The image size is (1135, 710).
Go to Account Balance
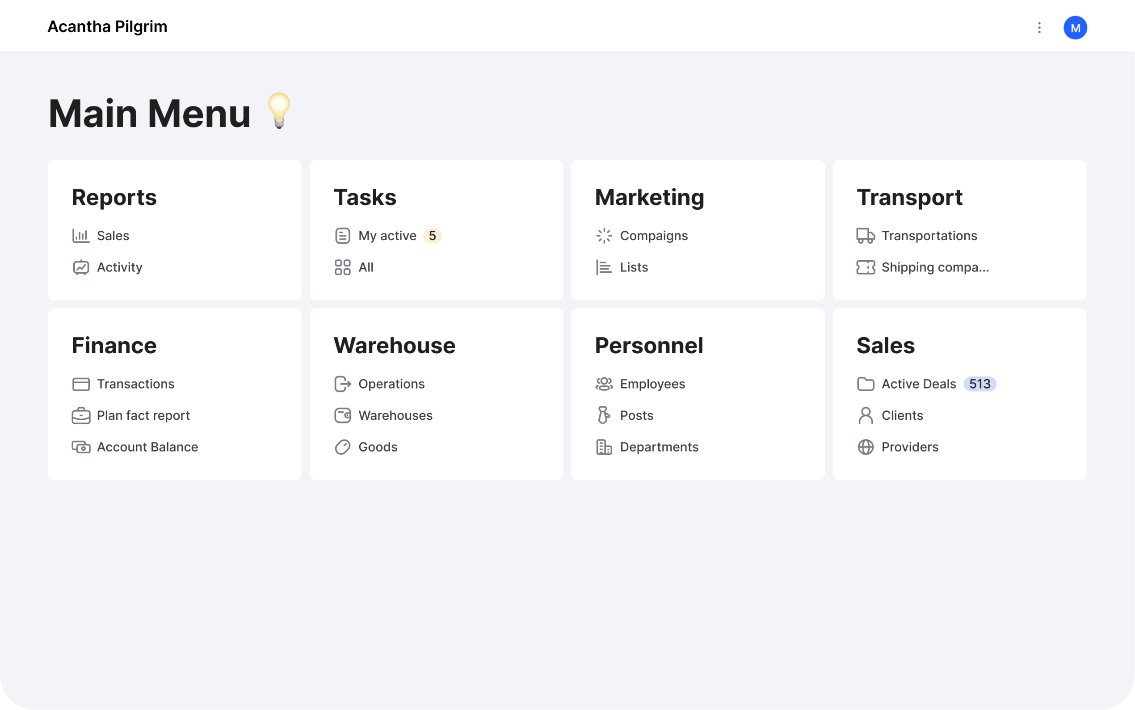[x=147, y=447]
